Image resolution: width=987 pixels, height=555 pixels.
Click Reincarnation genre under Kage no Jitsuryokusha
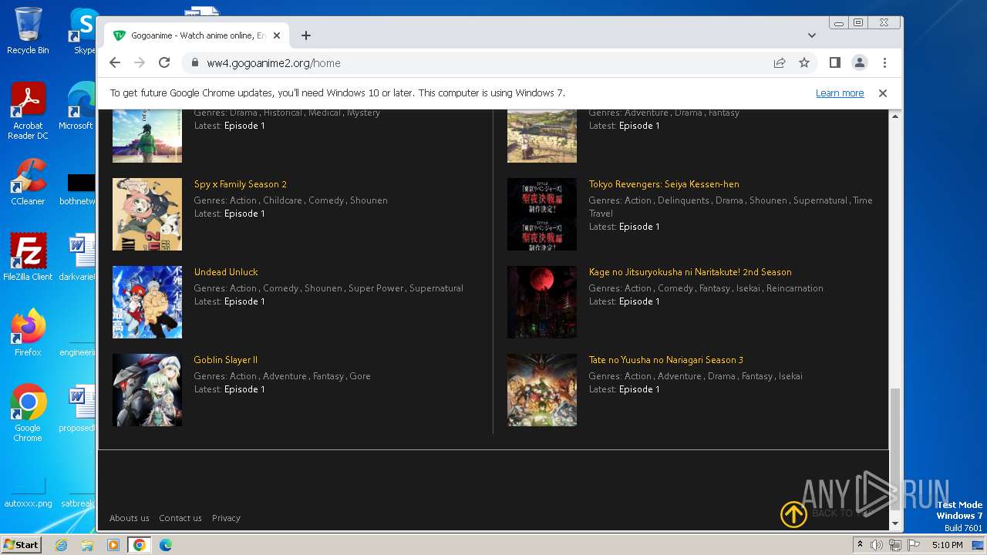point(795,288)
